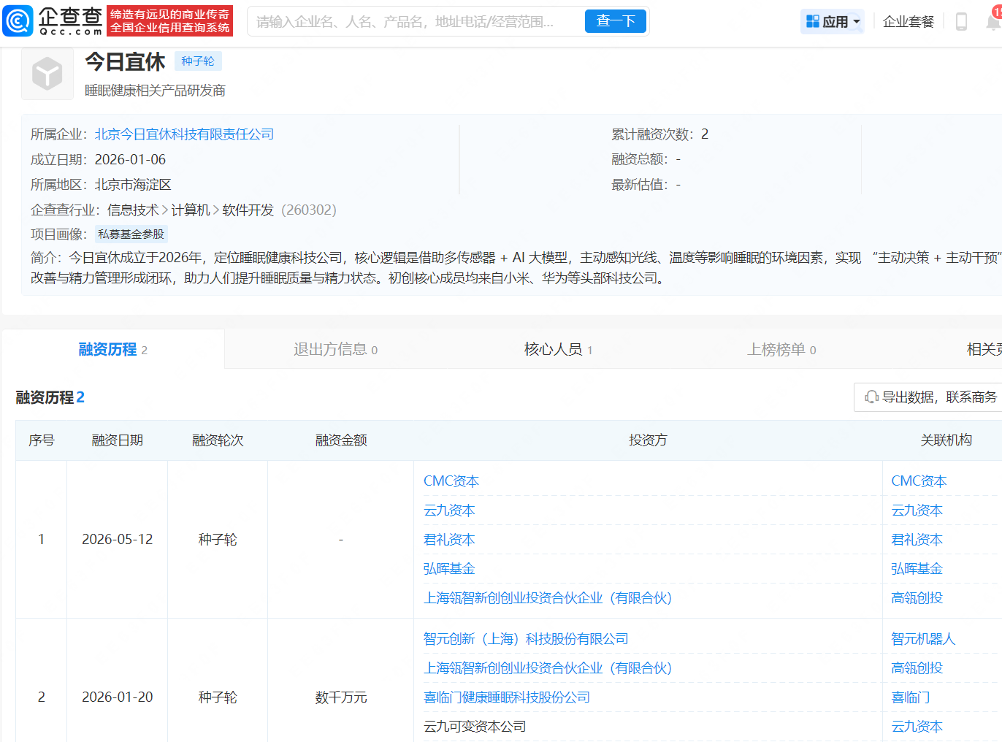The width and height of the screenshot is (1002, 742).
Task: Open 智元机器人 related institution link
Action: 923,639
